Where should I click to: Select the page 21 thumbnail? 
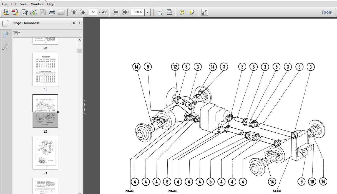point(45,69)
